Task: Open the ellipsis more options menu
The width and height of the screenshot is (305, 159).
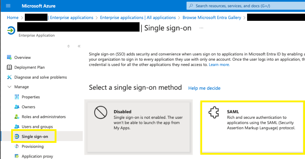Action: [201, 28]
